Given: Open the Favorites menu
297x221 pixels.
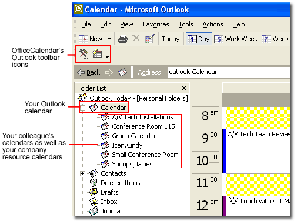Looking at the screenshot, I should click(x=156, y=24).
